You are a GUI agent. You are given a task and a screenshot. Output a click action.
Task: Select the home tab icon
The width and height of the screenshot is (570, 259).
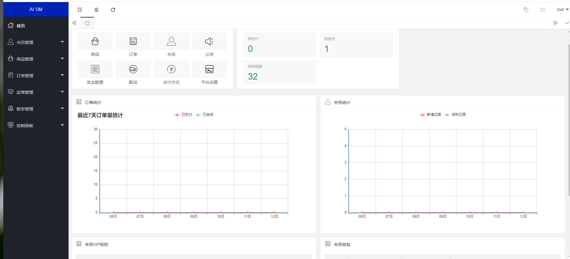coord(87,23)
